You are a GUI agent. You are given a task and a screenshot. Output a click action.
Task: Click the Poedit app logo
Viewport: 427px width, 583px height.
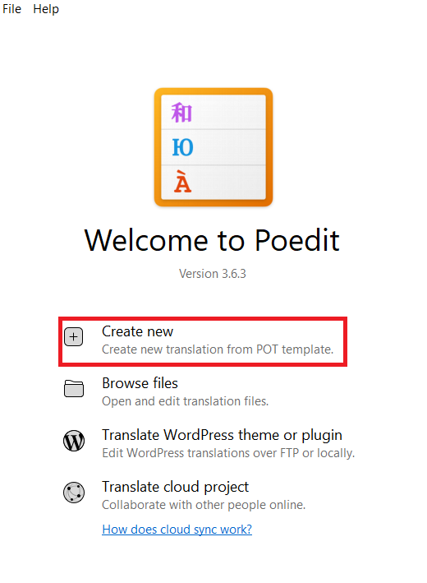coord(213,147)
